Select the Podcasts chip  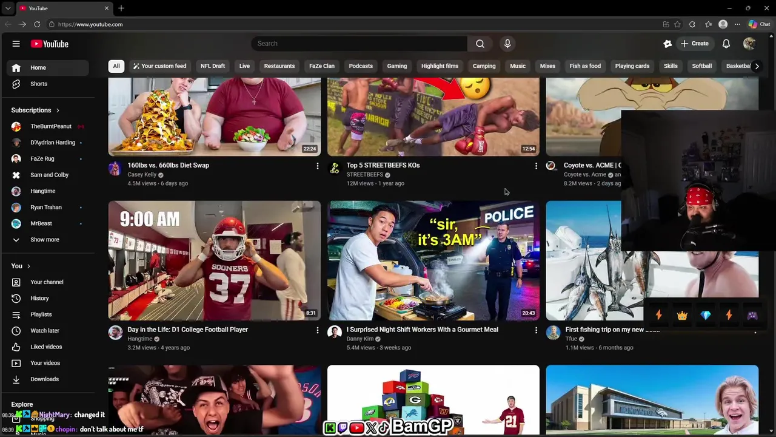click(361, 66)
